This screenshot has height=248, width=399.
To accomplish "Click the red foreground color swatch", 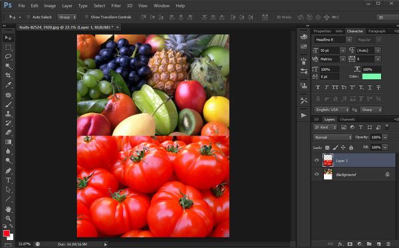I will 7,233.
